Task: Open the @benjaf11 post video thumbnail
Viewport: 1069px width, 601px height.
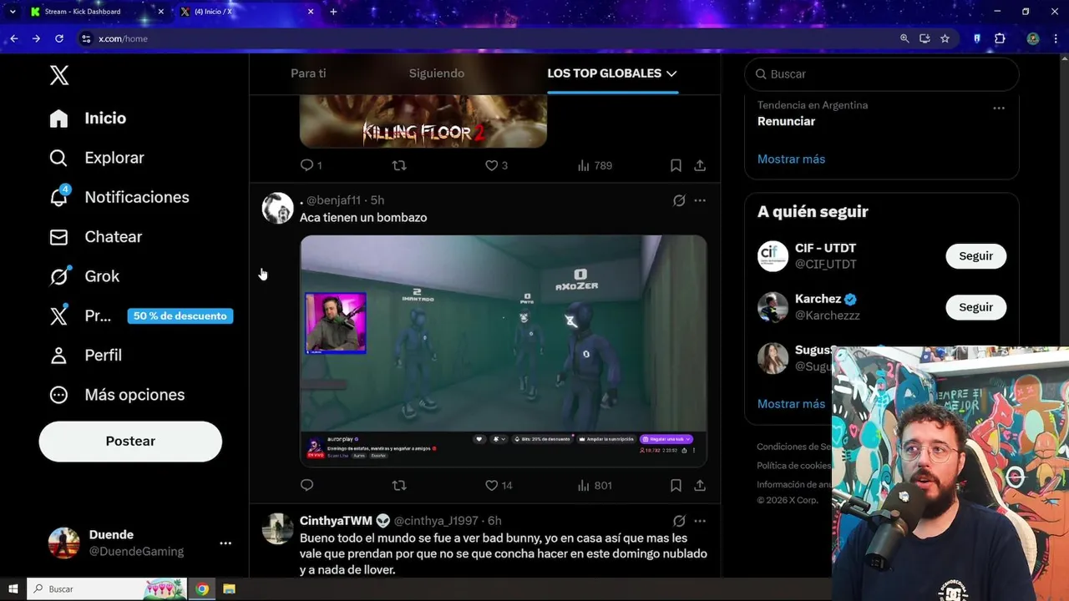Action: point(504,351)
